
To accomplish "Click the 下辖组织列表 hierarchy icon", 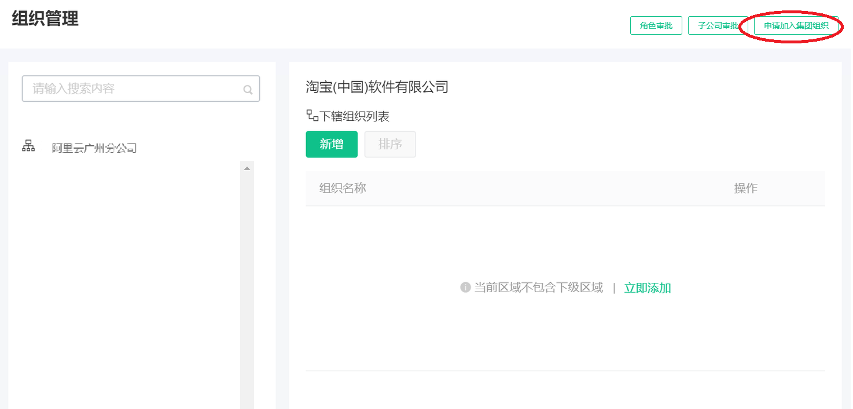I will tap(312, 116).
